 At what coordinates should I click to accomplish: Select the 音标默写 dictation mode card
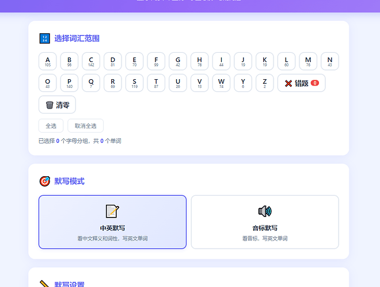[x=265, y=222]
